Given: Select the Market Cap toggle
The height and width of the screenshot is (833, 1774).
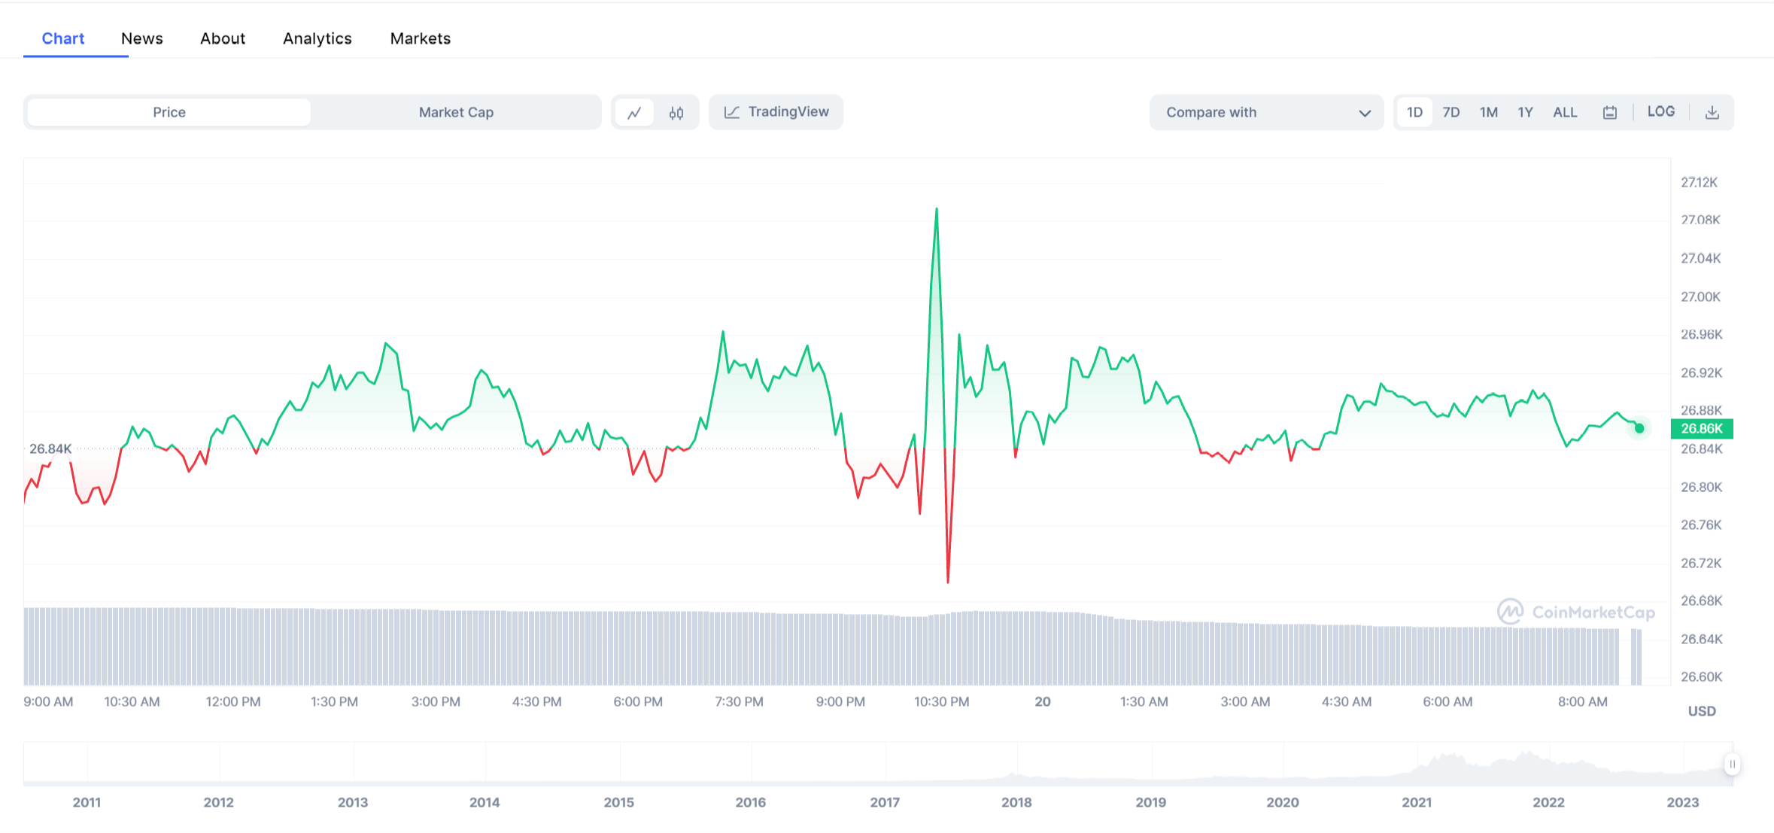Looking at the screenshot, I should point(456,112).
